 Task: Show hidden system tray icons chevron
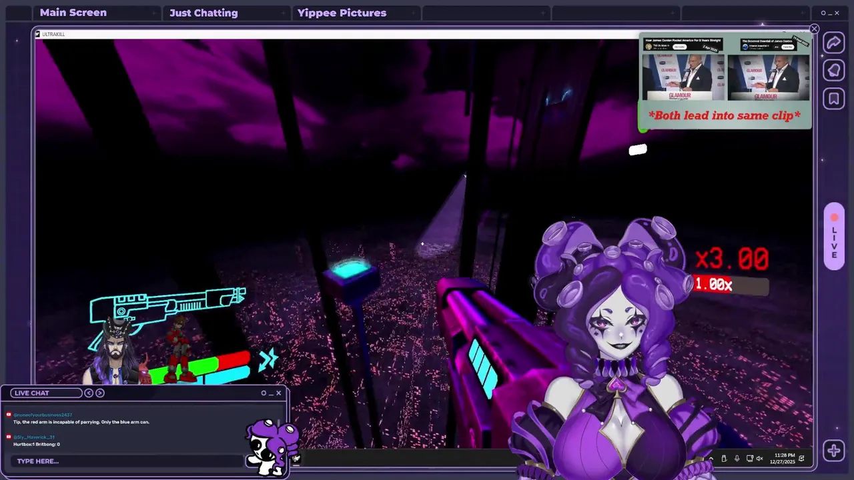point(711,459)
